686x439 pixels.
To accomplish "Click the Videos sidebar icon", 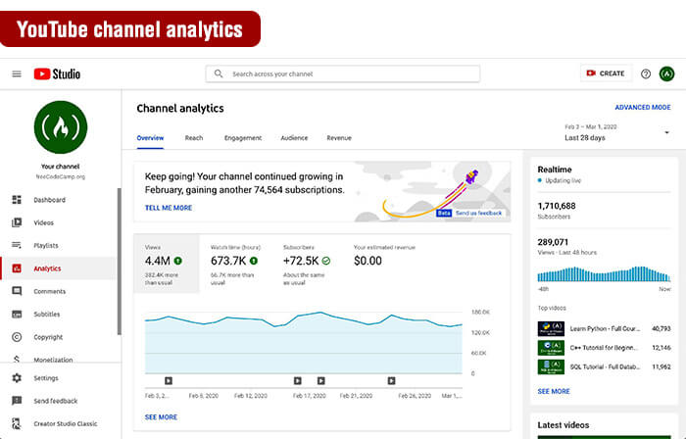I will tap(17, 222).
